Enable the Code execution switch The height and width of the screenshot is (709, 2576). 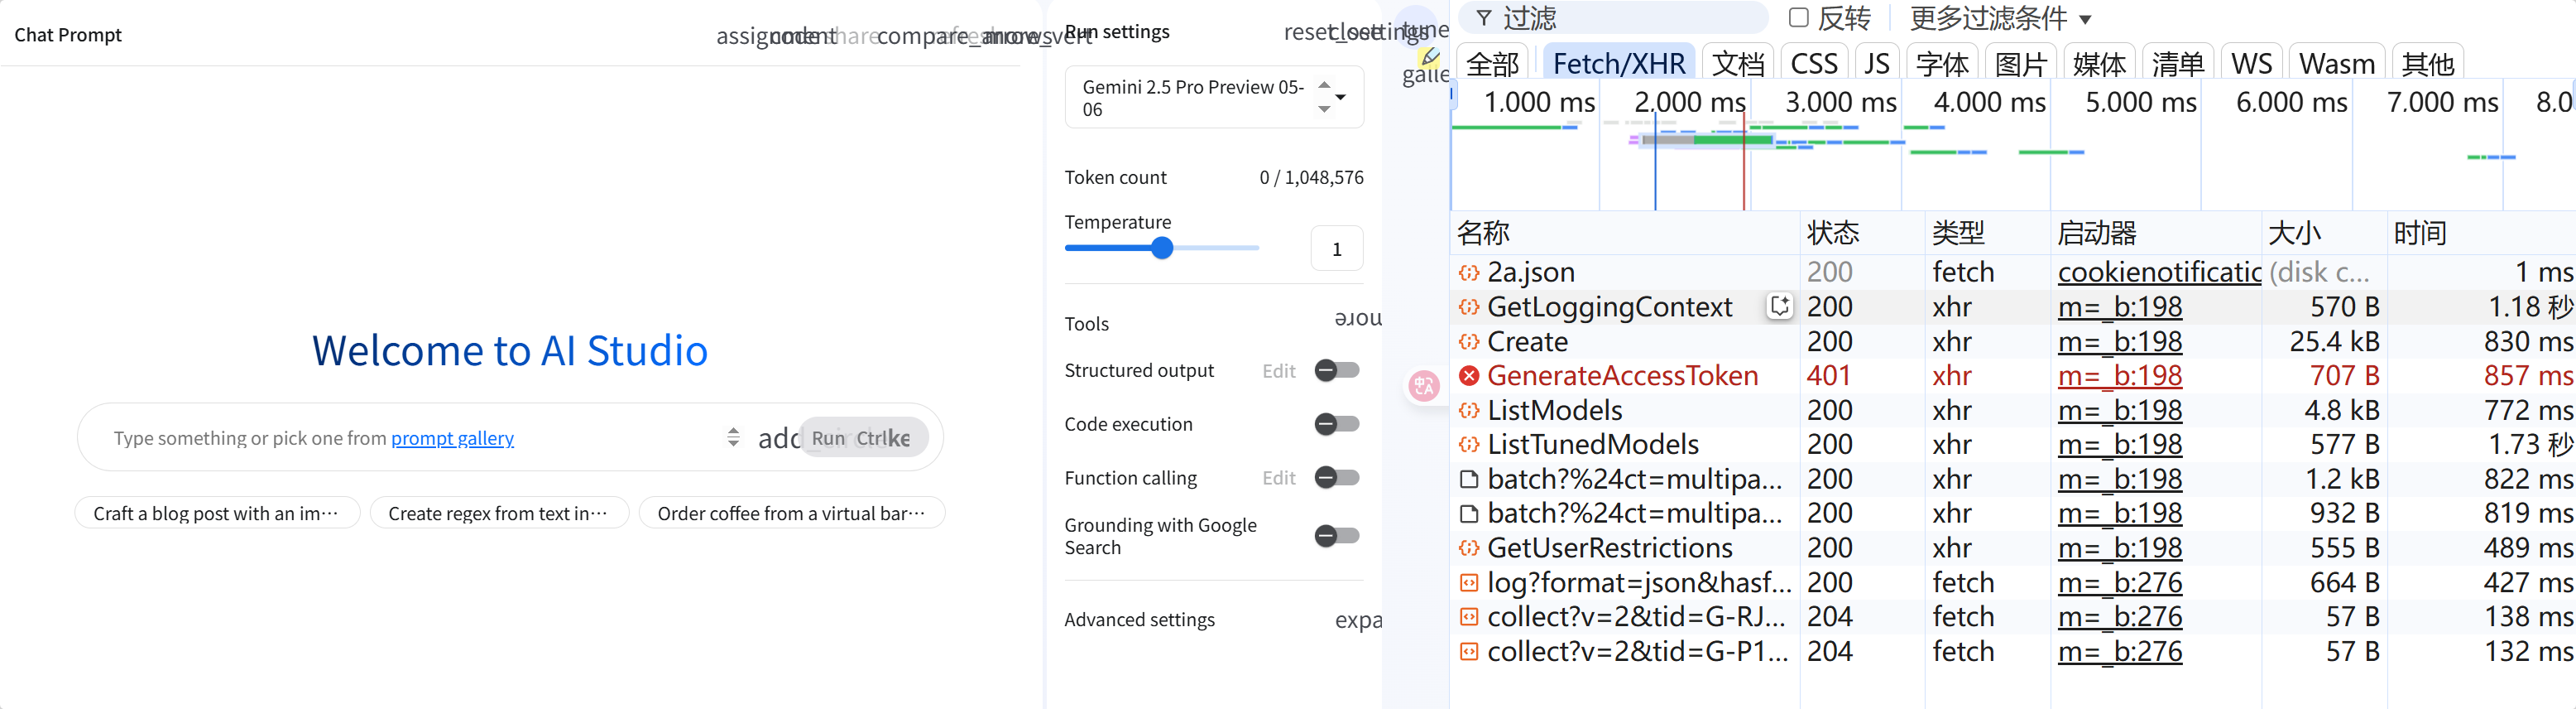click(1336, 425)
